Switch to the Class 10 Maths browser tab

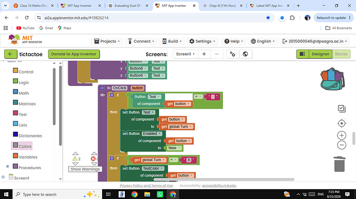coord(34,6)
